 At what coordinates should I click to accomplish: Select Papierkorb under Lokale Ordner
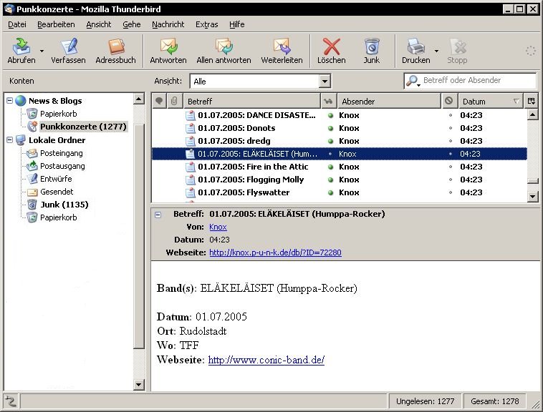click(x=59, y=217)
